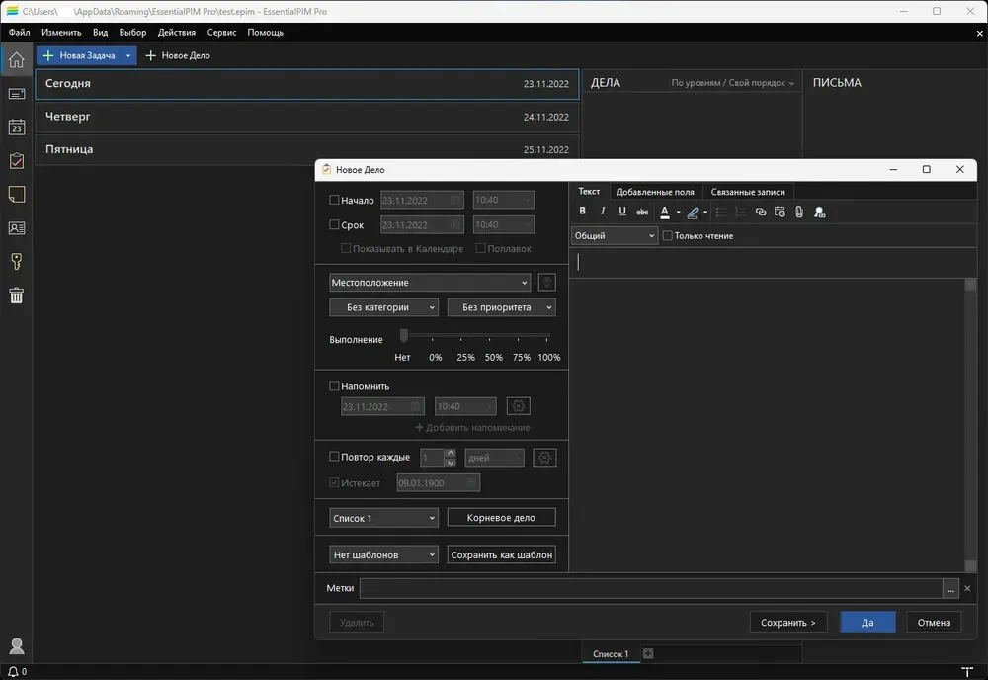Image resolution: width=988 pixels, height=680 pixels.
Task: Click the Выполнение completion slider handle
Action: pyautogui.click(x=404, y=335)
